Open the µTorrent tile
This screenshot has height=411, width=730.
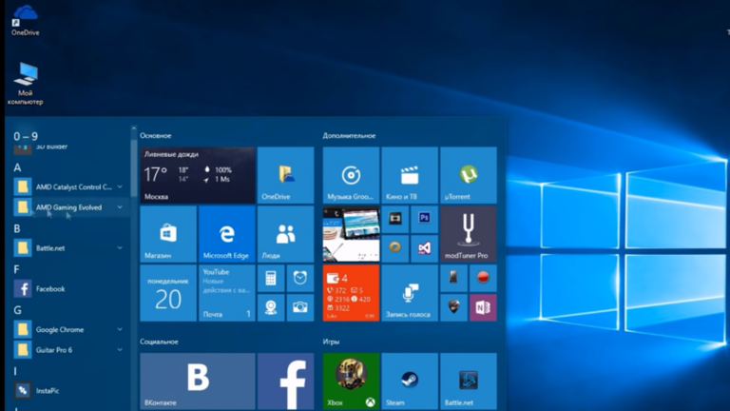tap(468, 175)
